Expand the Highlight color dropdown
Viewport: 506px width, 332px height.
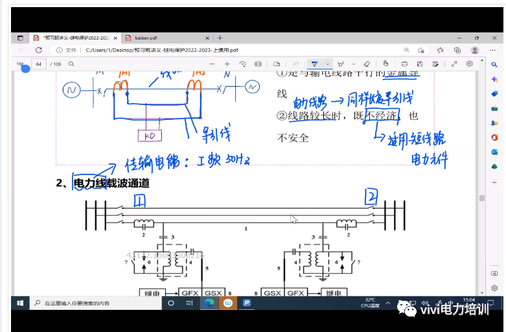click(x=354, y=64)
